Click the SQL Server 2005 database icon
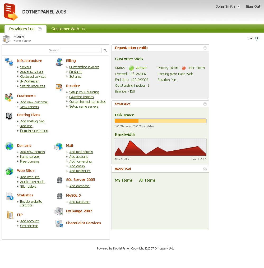This screenshot has height=268, width=264. pos(60,180)
